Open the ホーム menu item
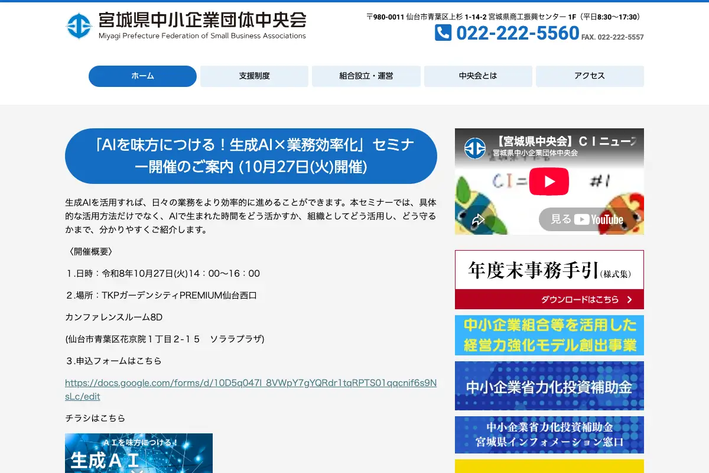Screen dimensions: 709x473 click(142, 76)
